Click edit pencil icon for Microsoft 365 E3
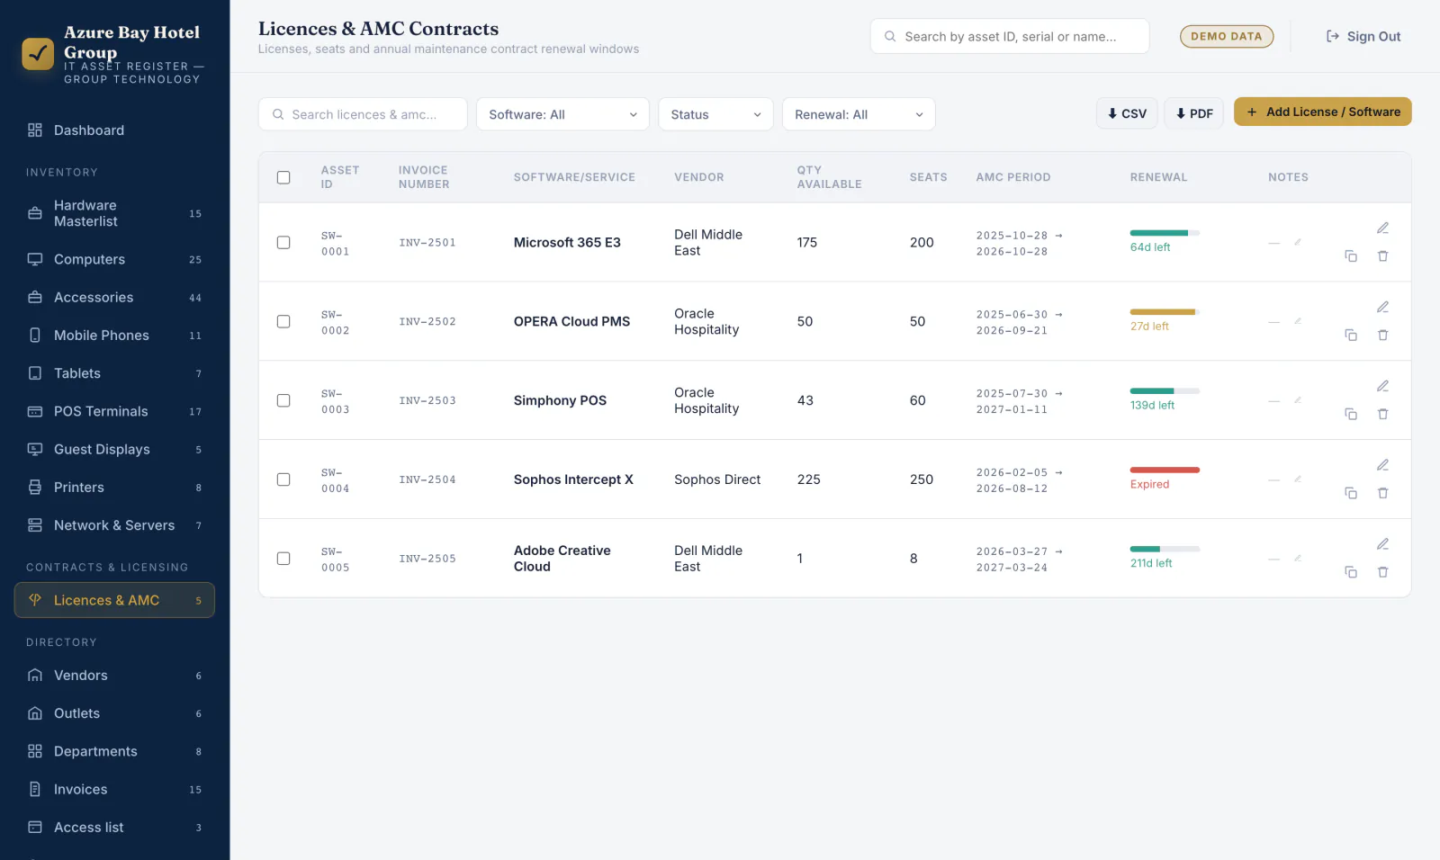This screenshot has height=860, width=1440. click(x=1382, y=228)
